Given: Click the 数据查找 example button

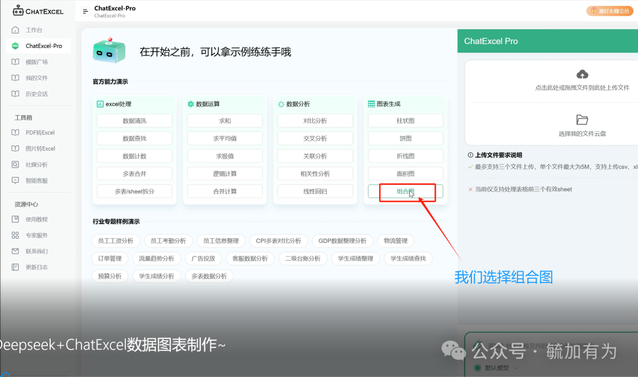Looking at the screenshot, I should click(x=135, y=138).
